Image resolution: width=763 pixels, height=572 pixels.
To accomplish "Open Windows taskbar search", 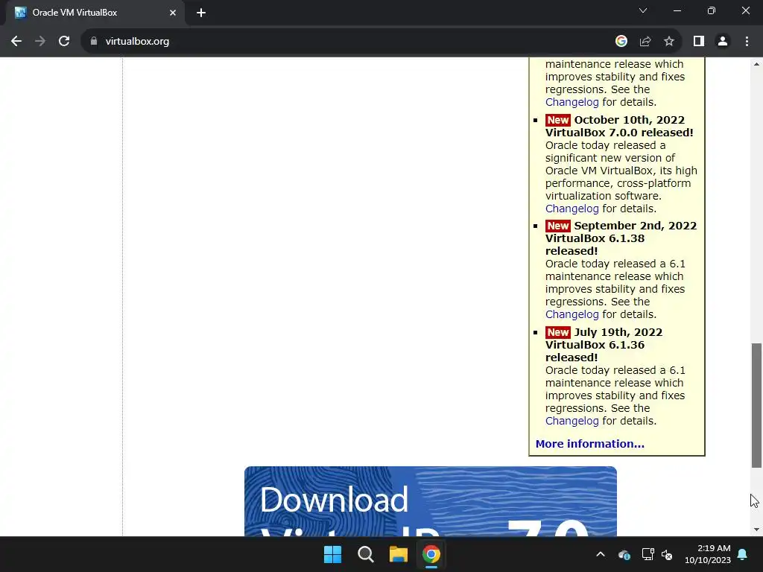I will click(365, 554).
